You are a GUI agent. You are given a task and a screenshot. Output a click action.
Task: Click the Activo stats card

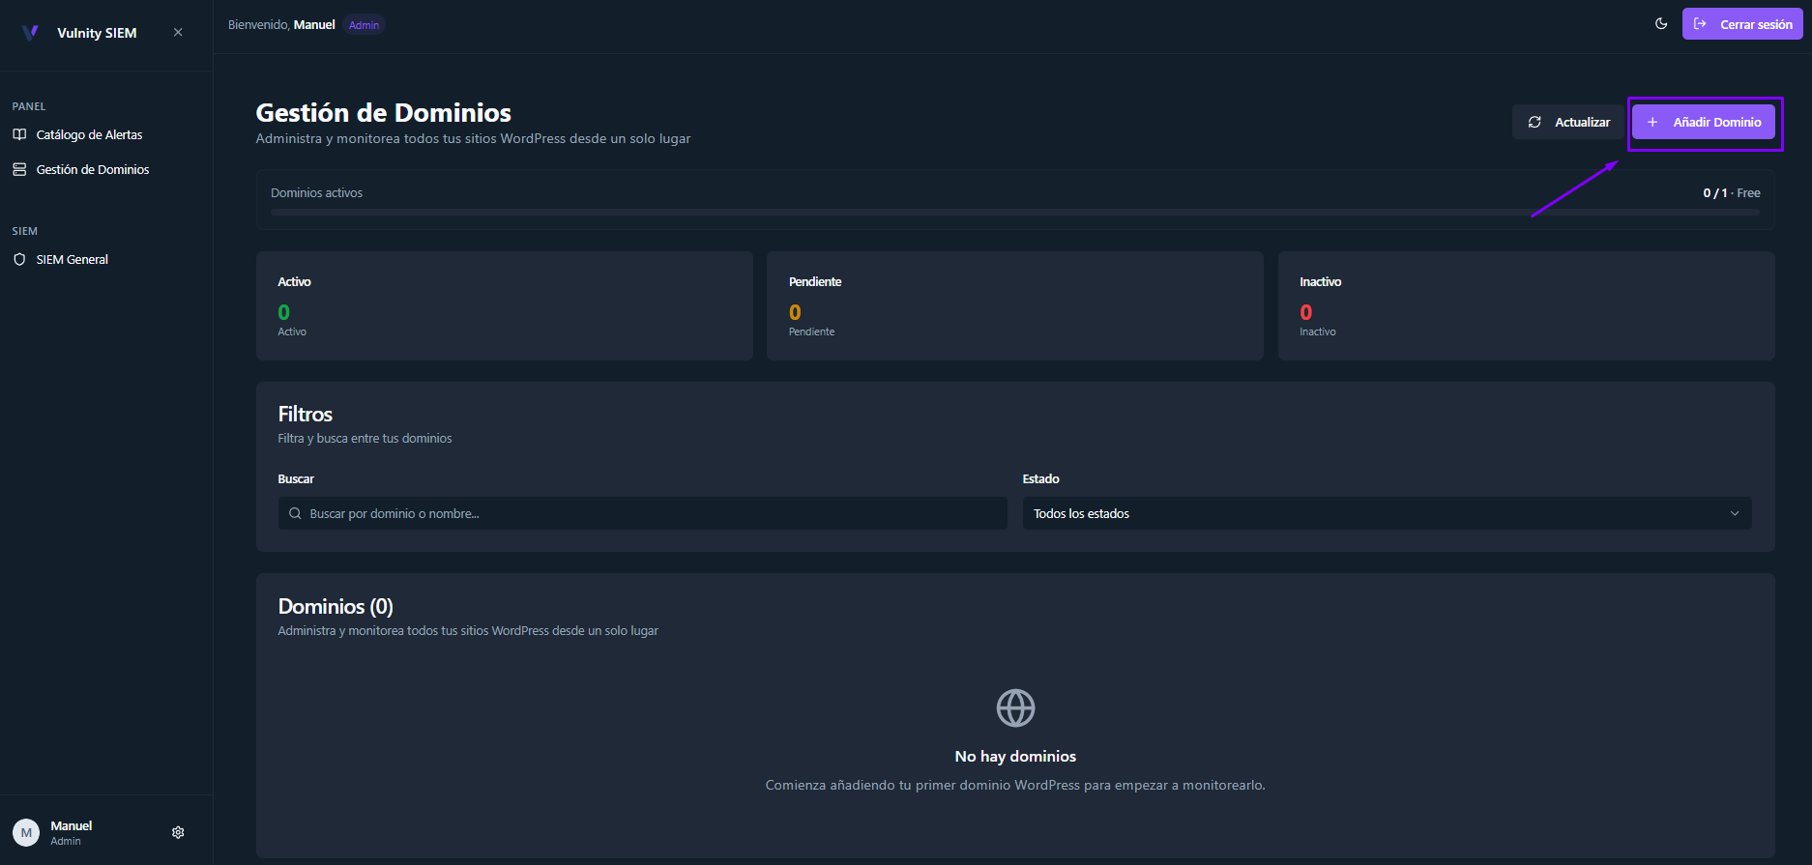coord(505,305)
